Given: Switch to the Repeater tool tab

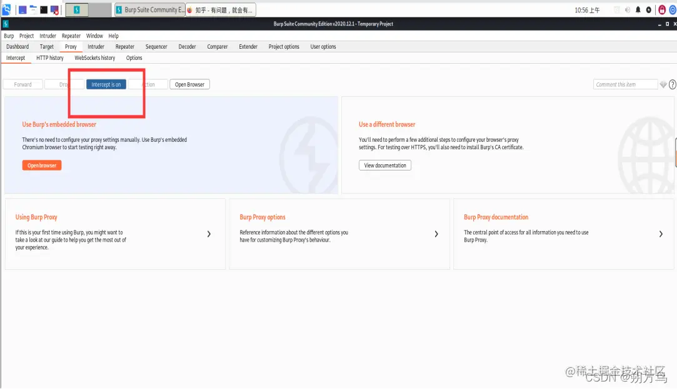Looking at the screenshot, I should click(125, 47).
